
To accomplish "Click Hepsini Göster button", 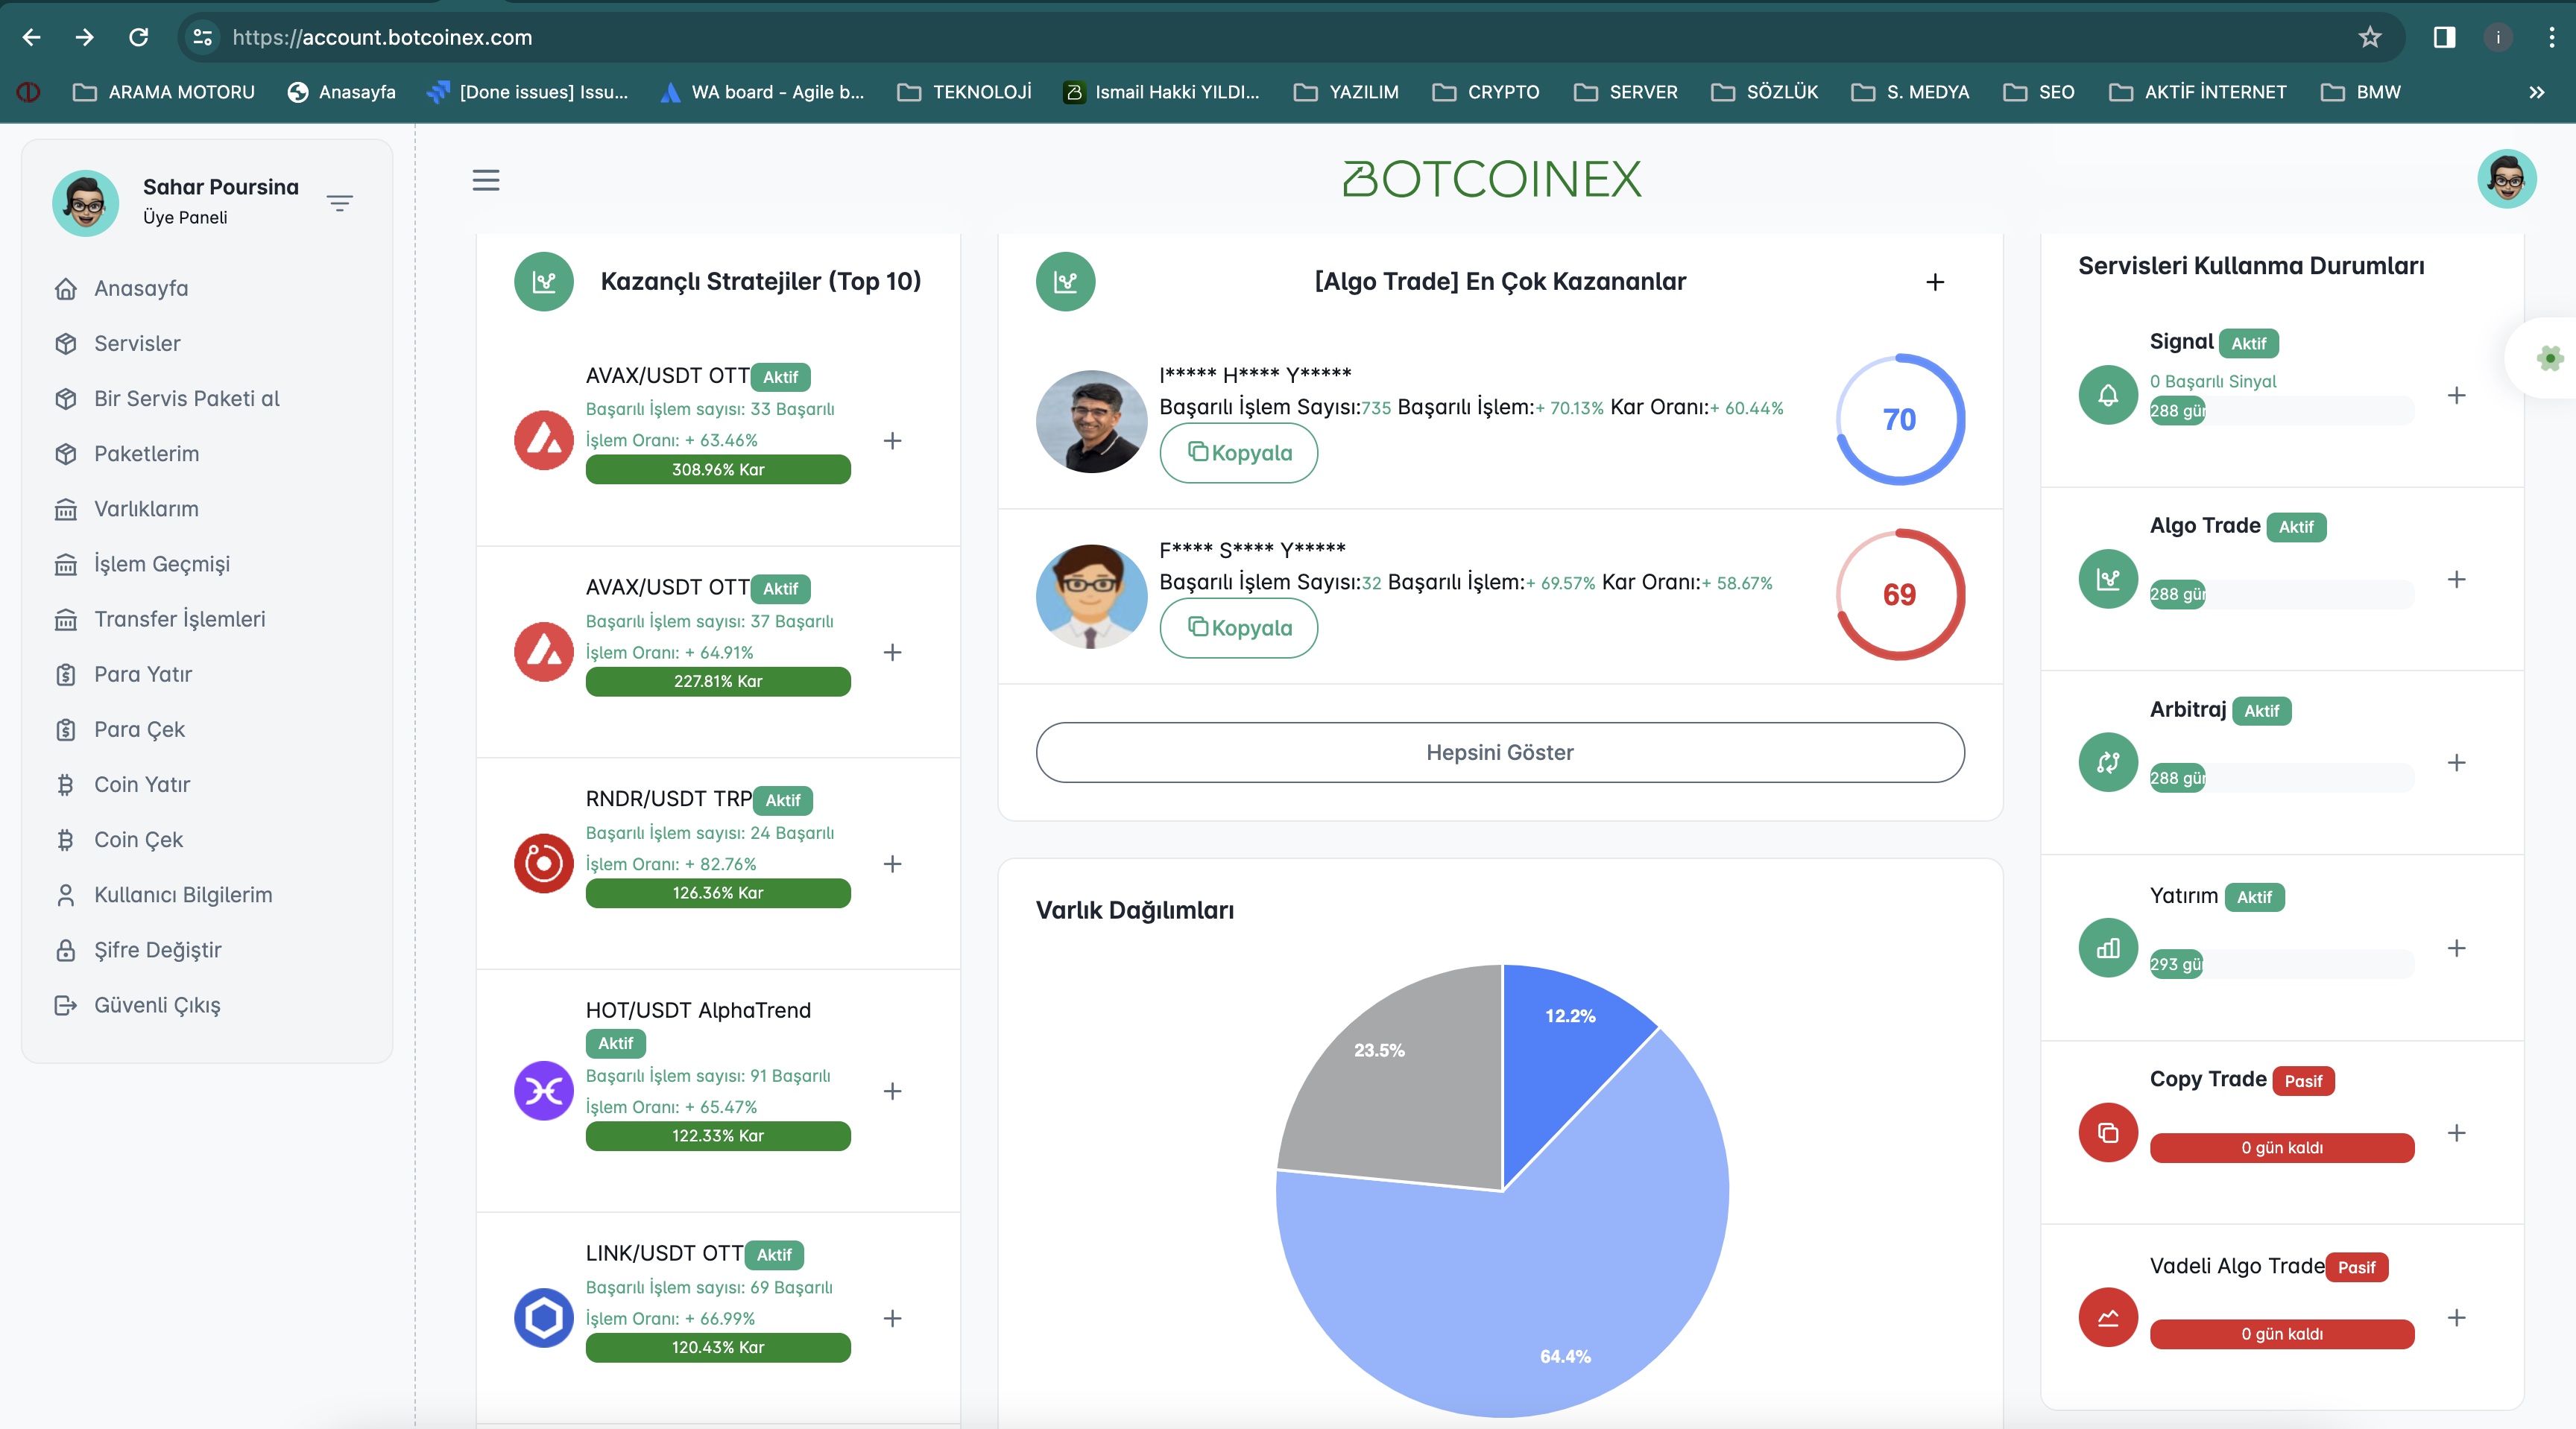I will tap(1499, 752).
